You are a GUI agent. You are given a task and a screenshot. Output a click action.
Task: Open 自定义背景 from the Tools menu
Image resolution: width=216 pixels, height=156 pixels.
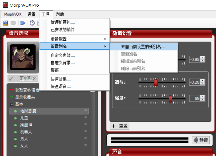point(75,63)
